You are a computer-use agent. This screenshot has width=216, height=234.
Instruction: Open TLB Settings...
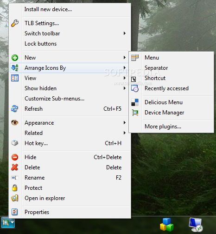70,23
